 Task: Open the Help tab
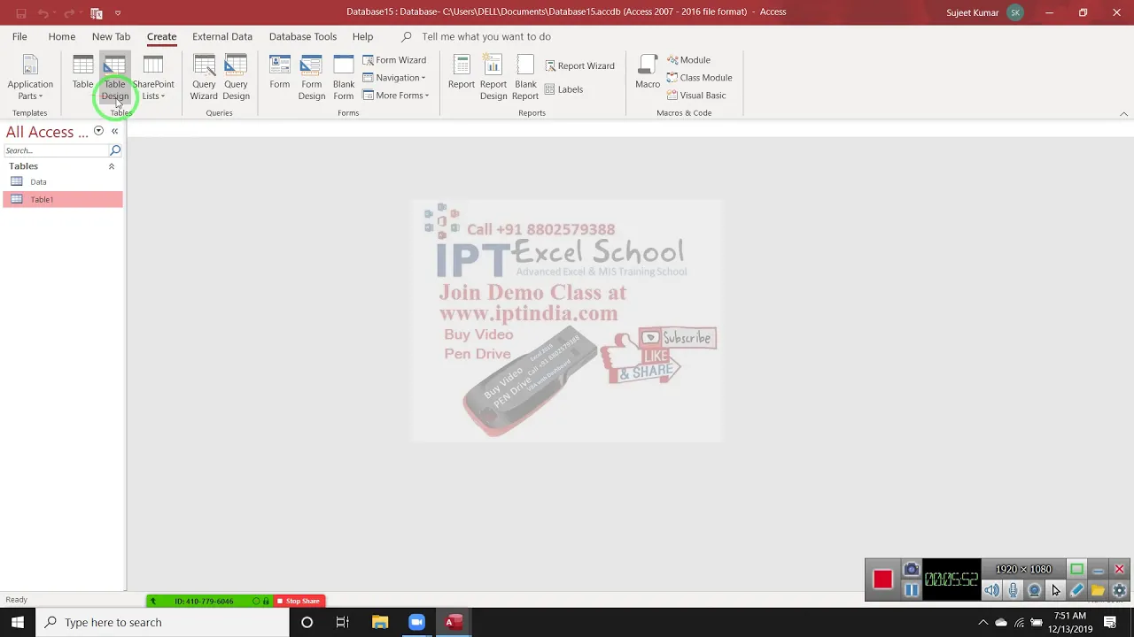pos(362,36)
